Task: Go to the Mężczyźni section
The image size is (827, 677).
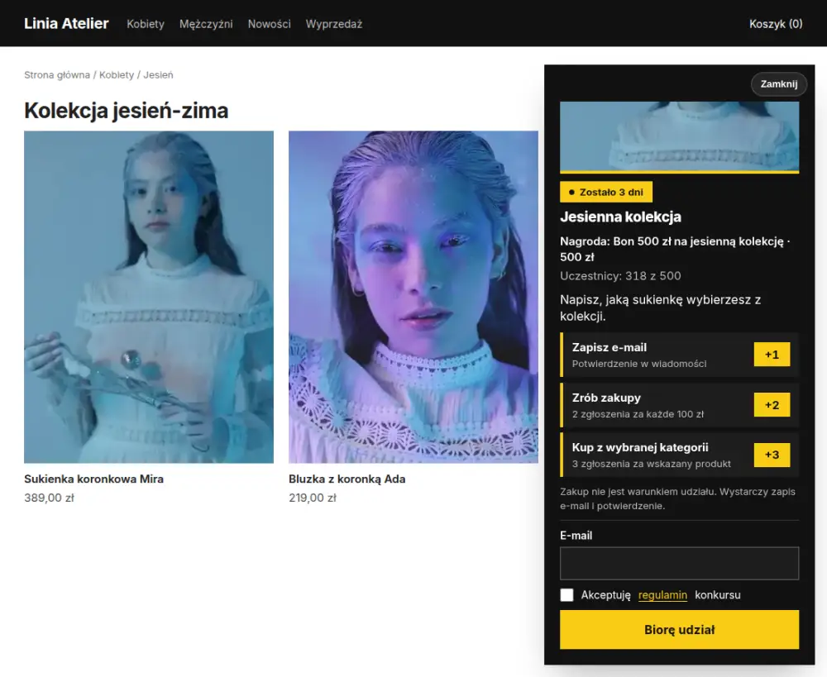Action: 206,24
